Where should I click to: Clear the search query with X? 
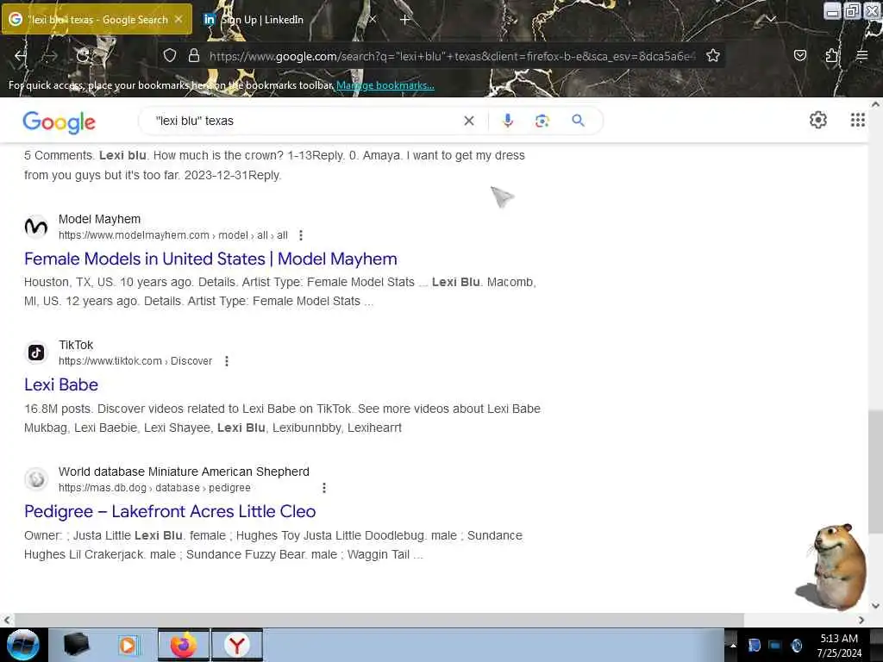click(x=468, y=121)
